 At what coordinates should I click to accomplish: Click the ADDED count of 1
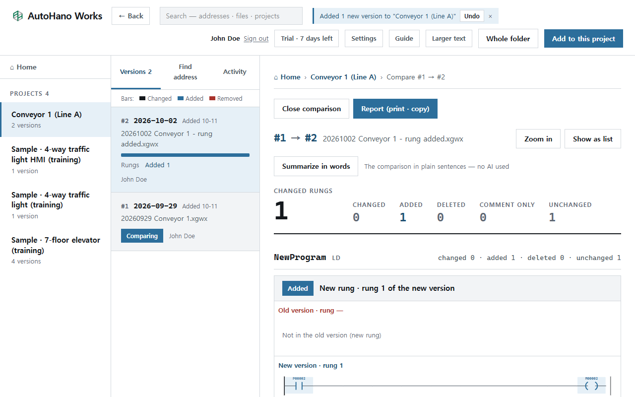point(403,217)
